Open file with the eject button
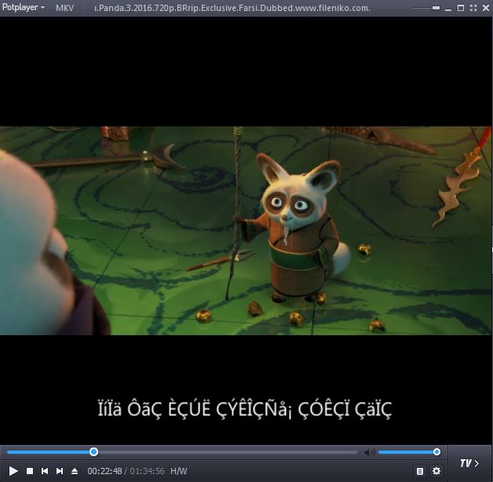Image resolution: width=493 pixels, height=482 pixels. [75, 471]
